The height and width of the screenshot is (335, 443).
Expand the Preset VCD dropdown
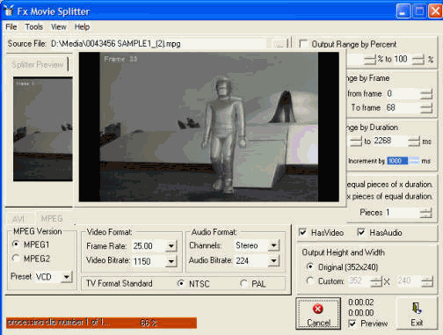click(67, 277)
